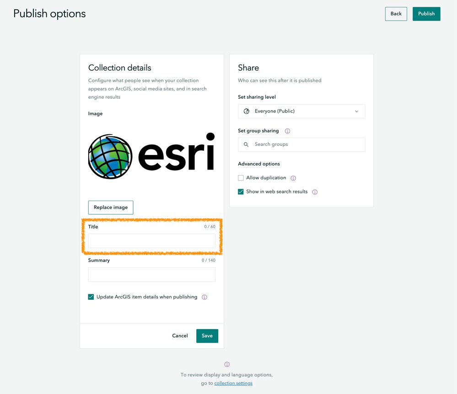The image size is (457, 394).
Task: Open the Everyone (Public) sharing level dropdown
Action: pyautogui.click(x=301, y=111)
